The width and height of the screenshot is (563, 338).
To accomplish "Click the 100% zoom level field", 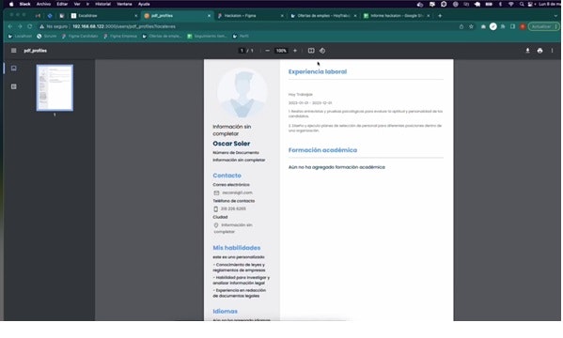I will (281, 51).
